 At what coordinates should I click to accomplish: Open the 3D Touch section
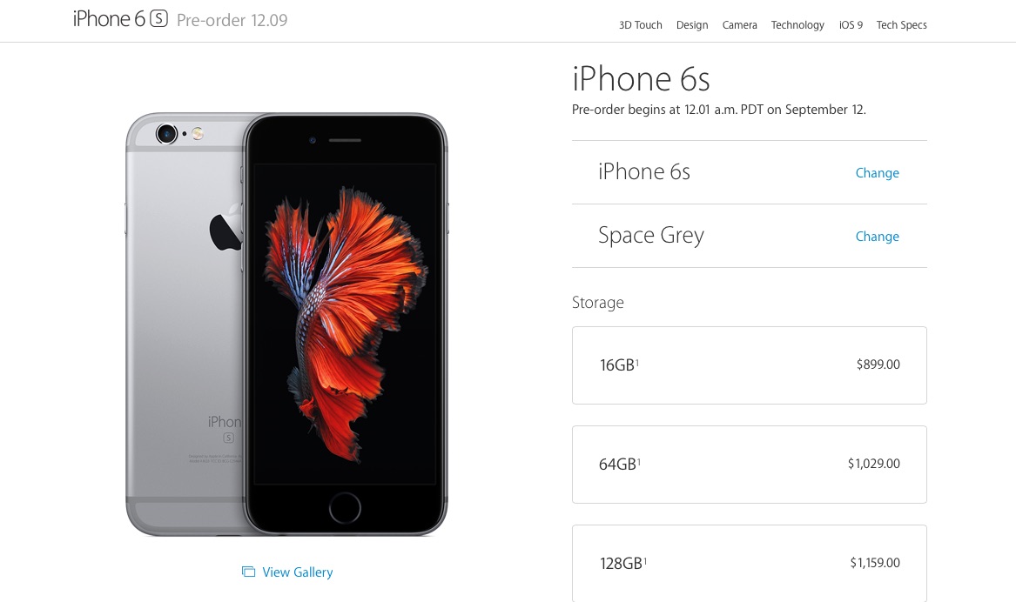click(640, 25)
